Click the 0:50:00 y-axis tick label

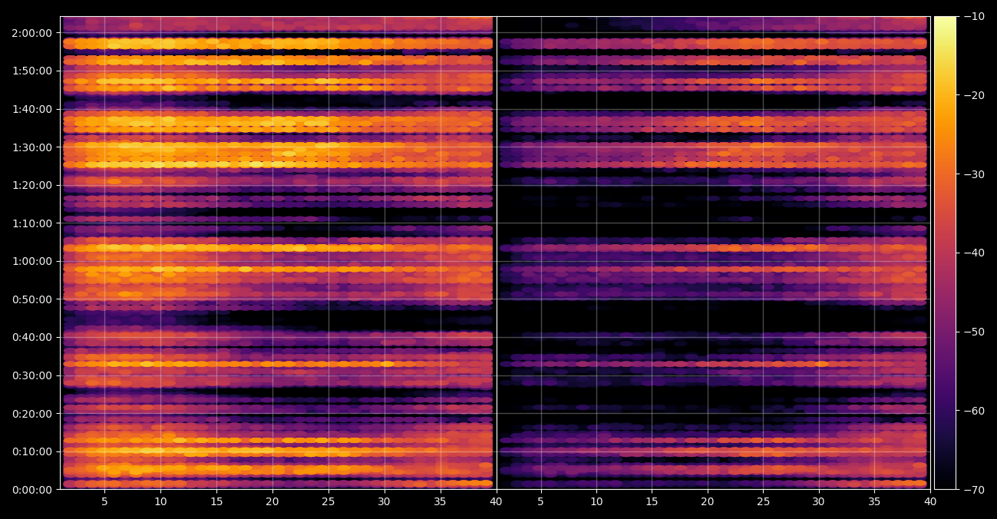[32, 299]
